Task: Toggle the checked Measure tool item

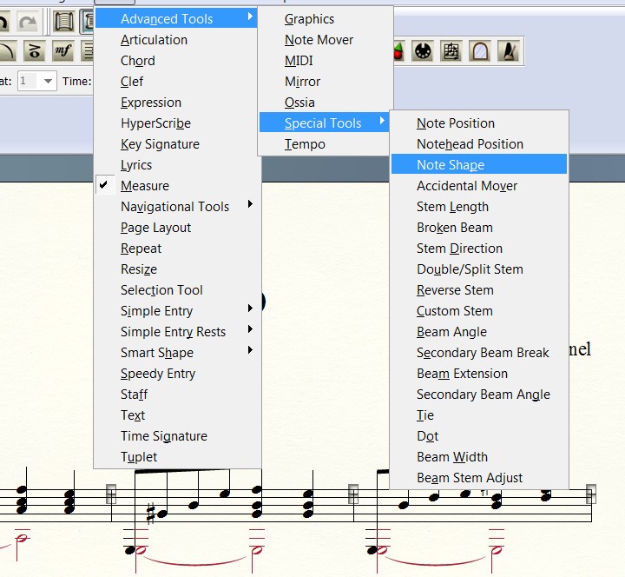Action: point(145,186)
